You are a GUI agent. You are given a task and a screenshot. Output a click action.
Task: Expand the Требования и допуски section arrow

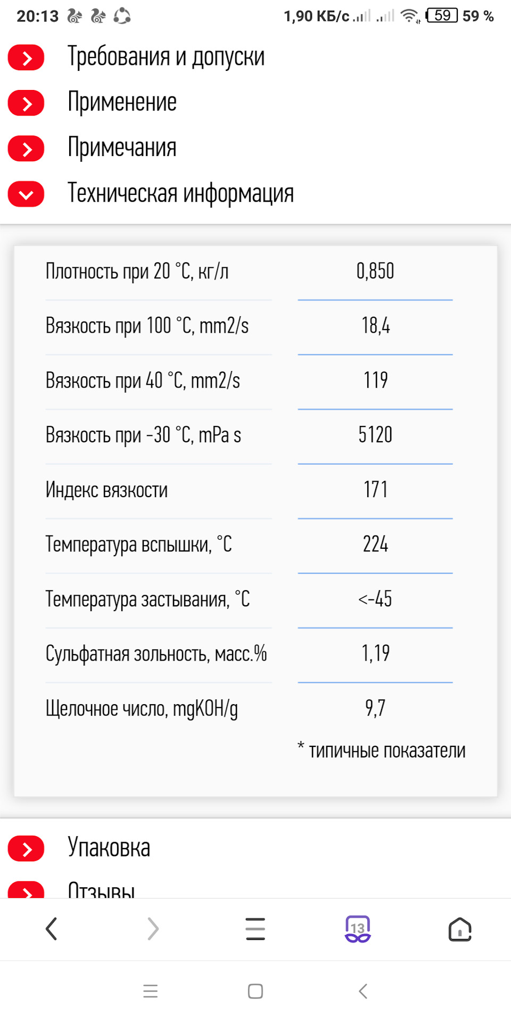[x=26, y=57]
